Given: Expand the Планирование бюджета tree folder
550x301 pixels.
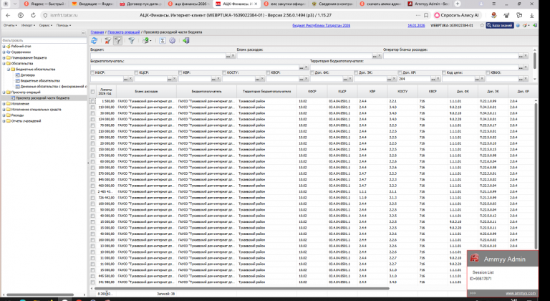Looking at the screenshot, I should (x=4, y=57).
